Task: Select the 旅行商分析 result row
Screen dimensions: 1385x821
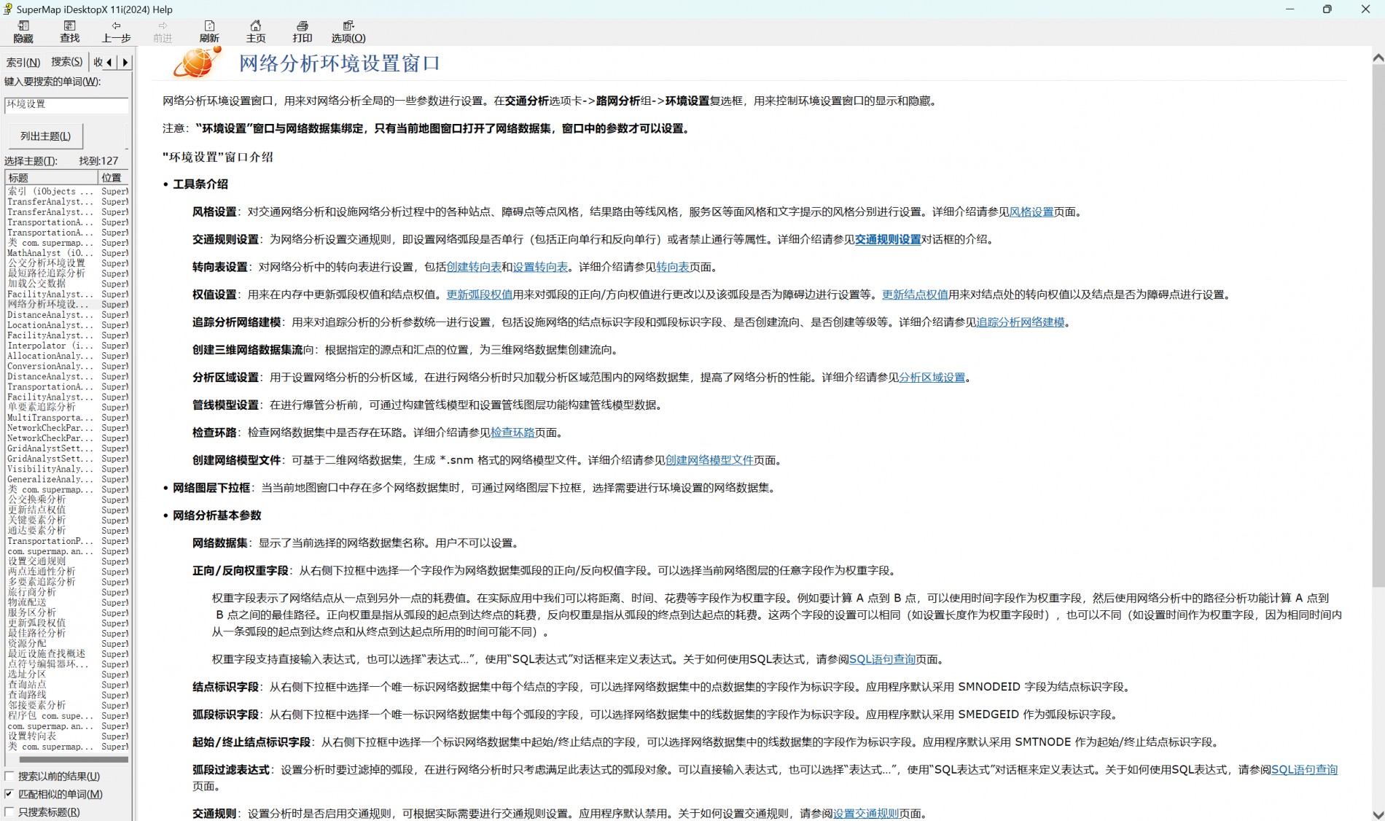Action: tap(67, 592)
